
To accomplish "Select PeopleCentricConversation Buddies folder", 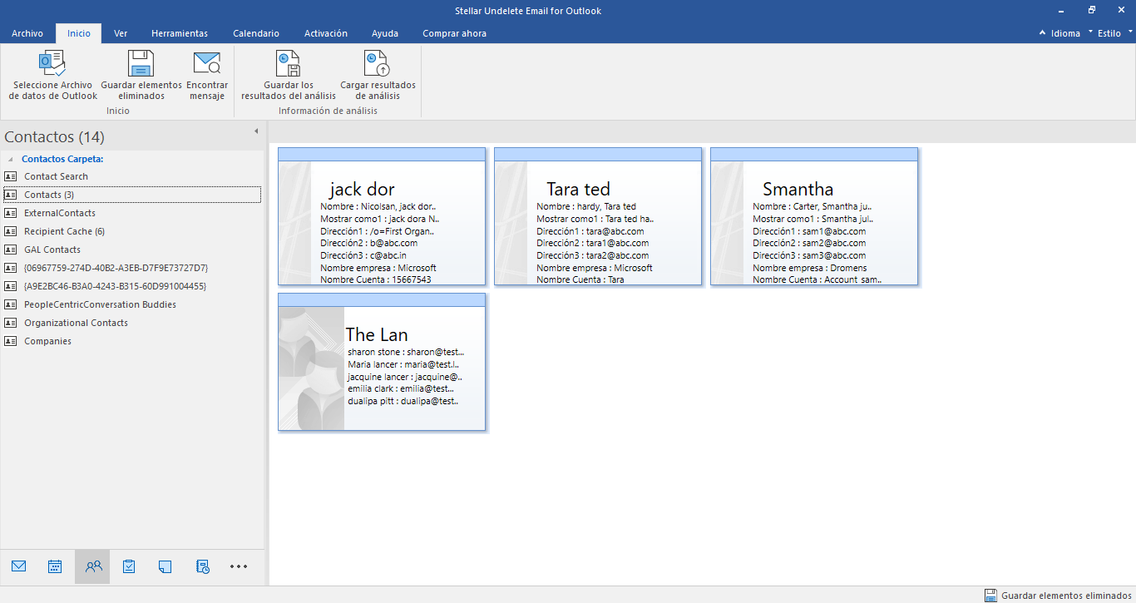I will coord(131,304).
